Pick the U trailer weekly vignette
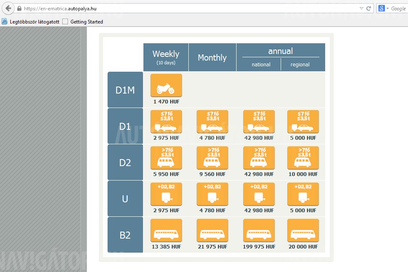The image size is (408, 272). point(166,194)
